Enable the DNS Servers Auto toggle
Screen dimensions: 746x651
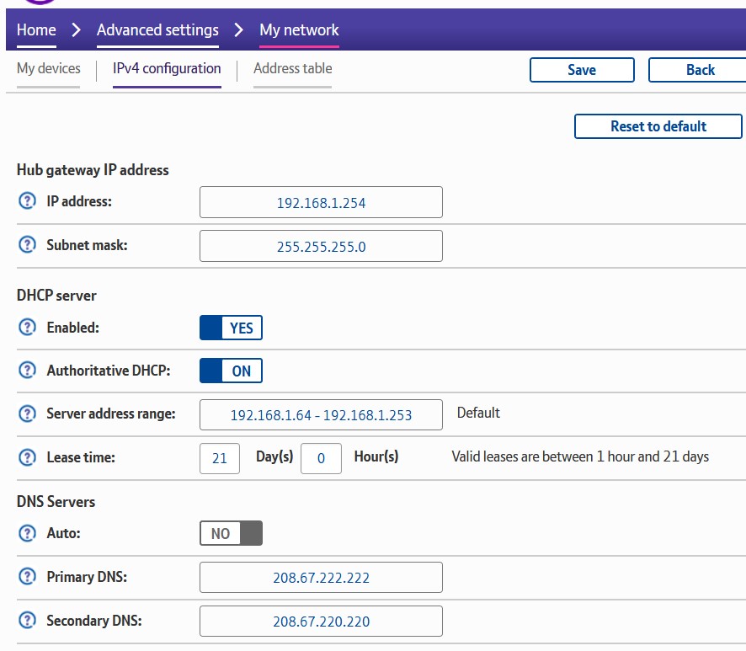click(231, 533)
